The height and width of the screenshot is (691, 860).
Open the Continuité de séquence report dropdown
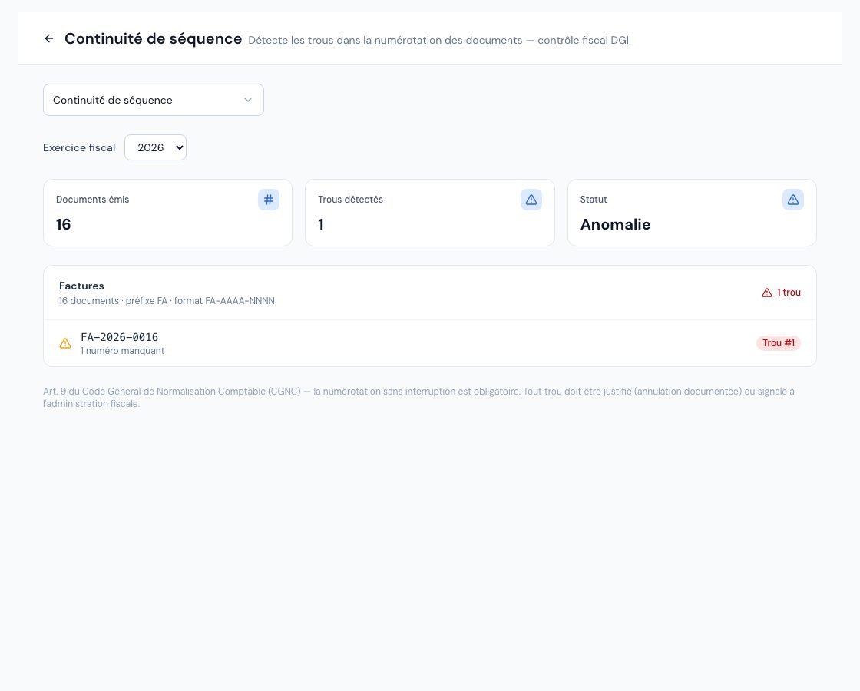click(x=154, y=100)
